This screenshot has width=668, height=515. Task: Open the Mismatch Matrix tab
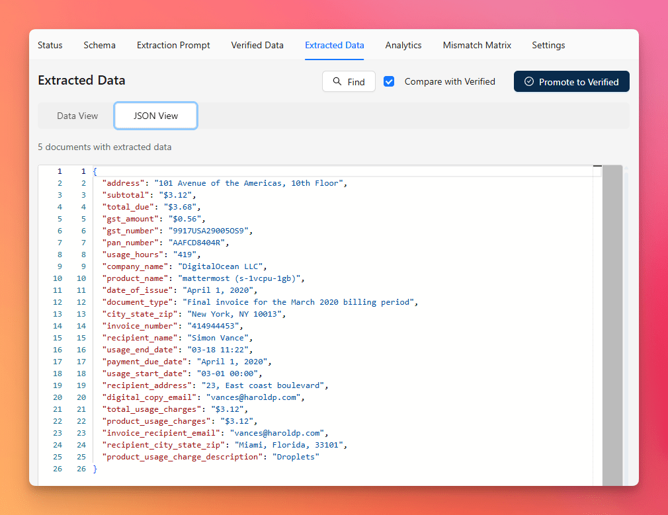coord(477,46)
